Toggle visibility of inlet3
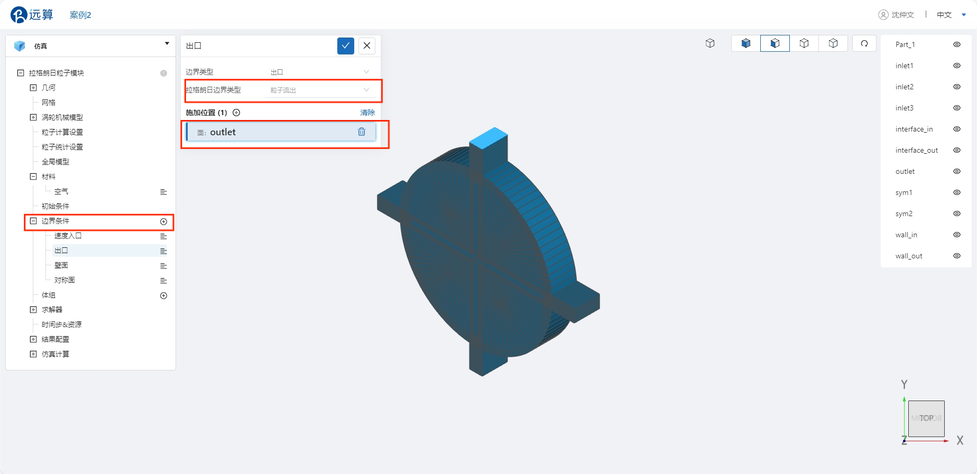Viewport: 977px width, 474px height. click(x=957, y=108)
